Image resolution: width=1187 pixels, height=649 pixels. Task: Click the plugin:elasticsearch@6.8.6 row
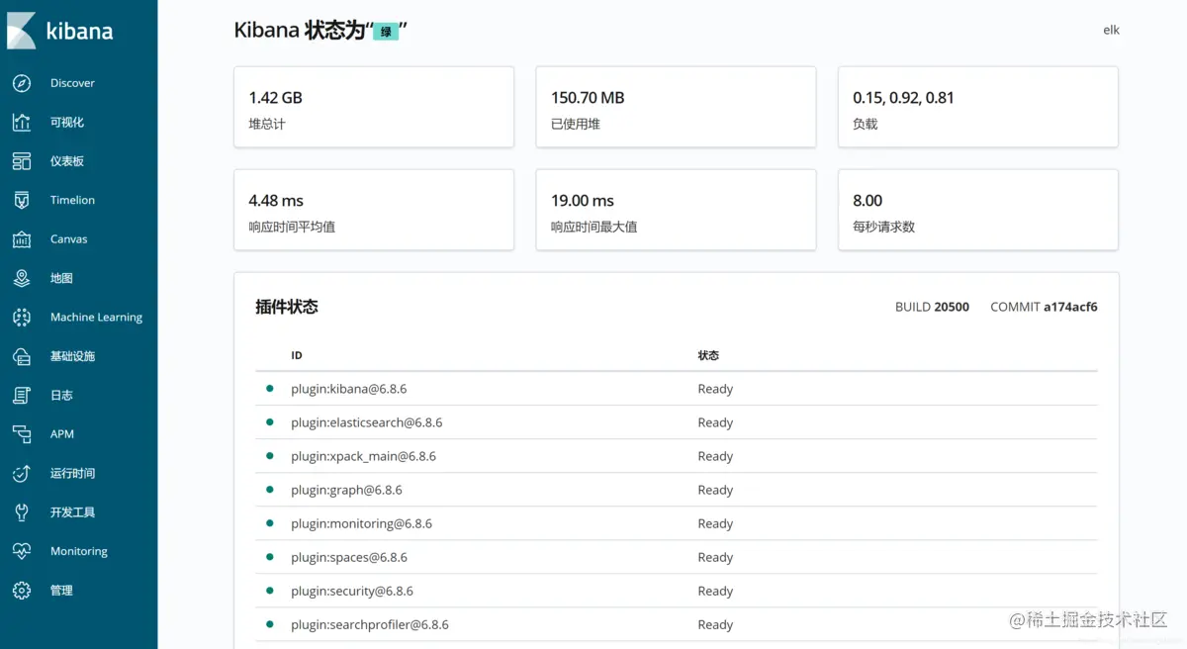pyautogui.click(x=676, y=422)
